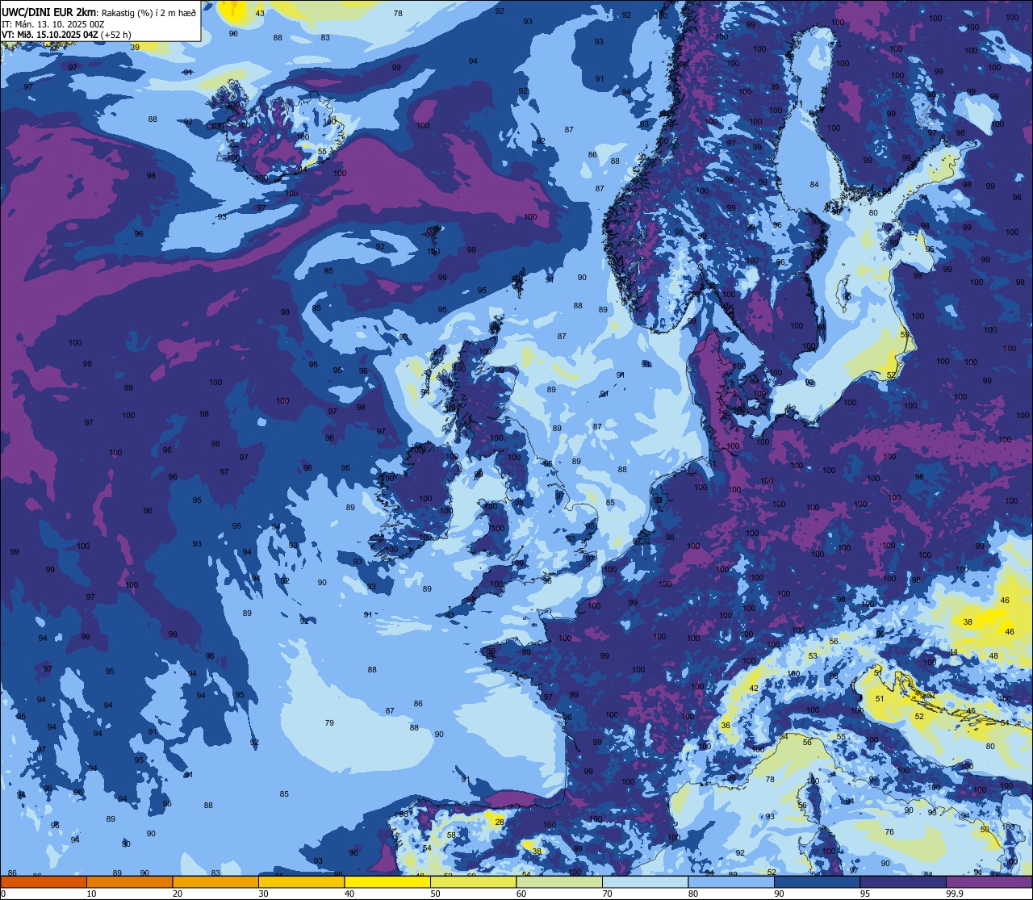
Task: Click the medium blue 90–95 legend segment
Action: tap(818, 882)
